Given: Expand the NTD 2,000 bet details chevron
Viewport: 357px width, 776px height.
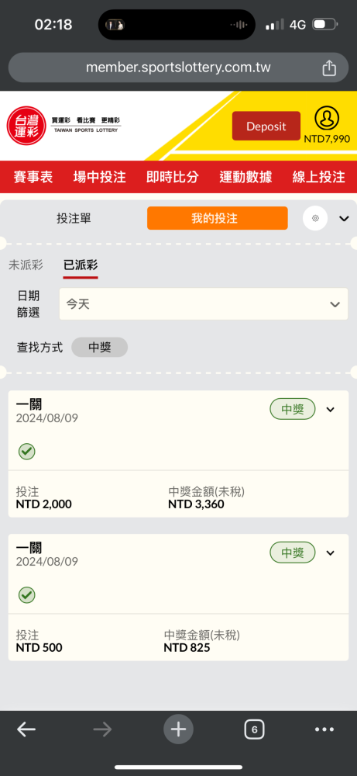Looking at the screenshot, I should click(x=331, y=409).
